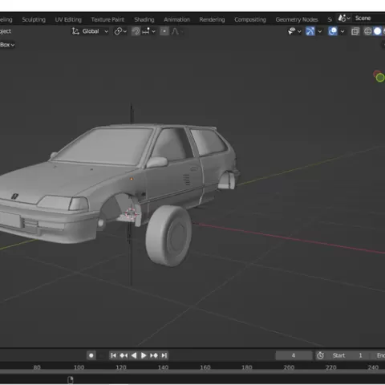The image size is (385, 385).
Task: Click frame 100 on the timeline ruler
Action: pyautogui.click(x=79, y=367)
